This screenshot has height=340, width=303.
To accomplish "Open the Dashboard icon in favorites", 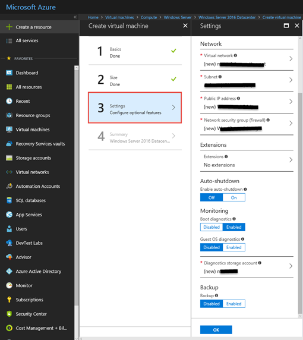I will tap(9, 73).
